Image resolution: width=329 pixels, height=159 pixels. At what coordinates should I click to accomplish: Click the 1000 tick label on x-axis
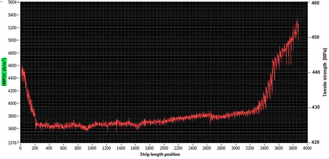pyautogui.click(x=92, y=148)
